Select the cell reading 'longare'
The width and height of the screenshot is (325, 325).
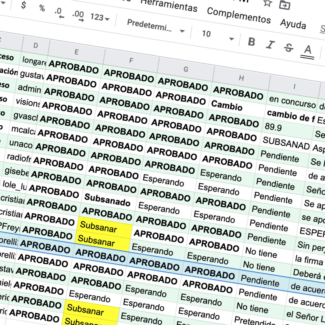[34, 61]
